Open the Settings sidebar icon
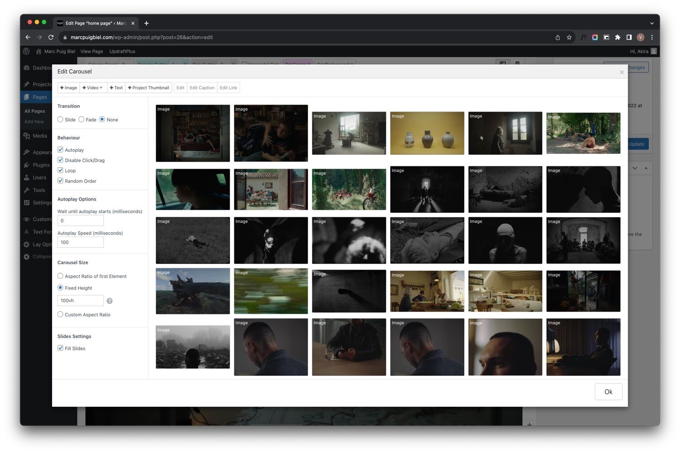 (x=26, y=202)
